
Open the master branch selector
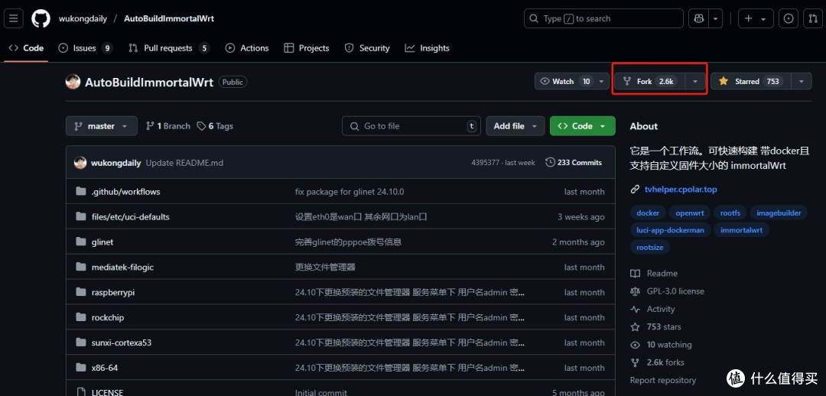point(101,126)
